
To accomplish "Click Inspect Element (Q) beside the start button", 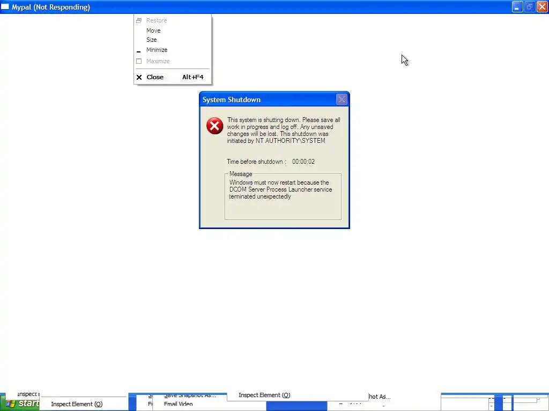I will point(77,404).
